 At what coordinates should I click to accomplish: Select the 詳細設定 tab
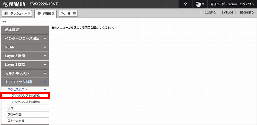[45, 14]
